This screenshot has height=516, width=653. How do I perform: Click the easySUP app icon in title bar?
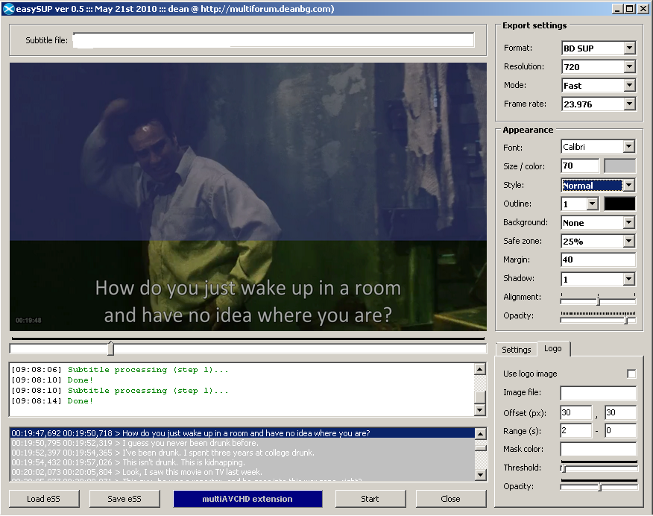(9, 9)
